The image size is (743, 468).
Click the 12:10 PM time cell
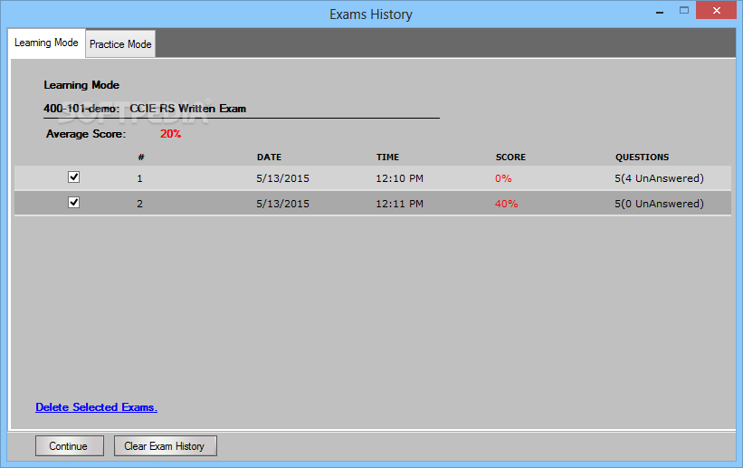[399, 178]
